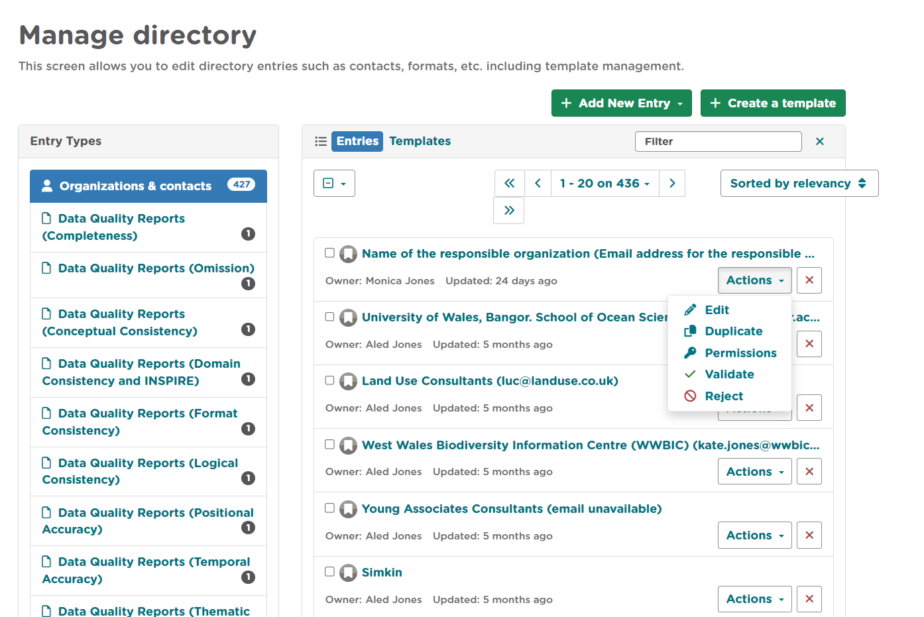Delete the Simkin entry

pos(809,599)
